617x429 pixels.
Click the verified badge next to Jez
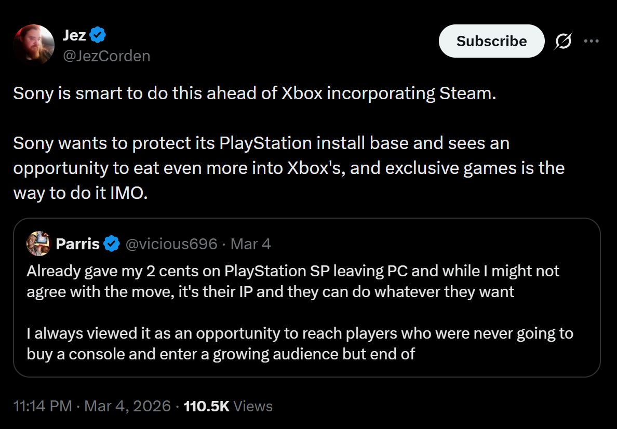(x=98, y=35)
